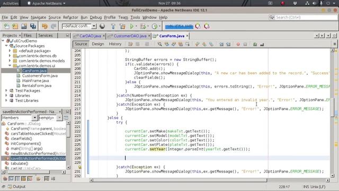Click the New Project toolbar icon

pyautogui.click(x=15, y=26)
